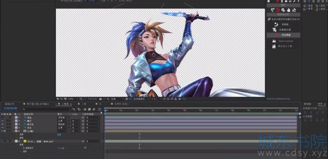Image resolution: width=328 pixels, height=159 pixels.
Task: Click the auto-rig pen icon in Duik
Action: coord(269,19)
